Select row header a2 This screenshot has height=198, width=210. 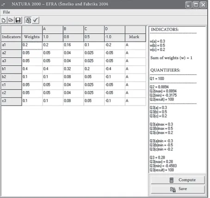[x=11, y=54]
